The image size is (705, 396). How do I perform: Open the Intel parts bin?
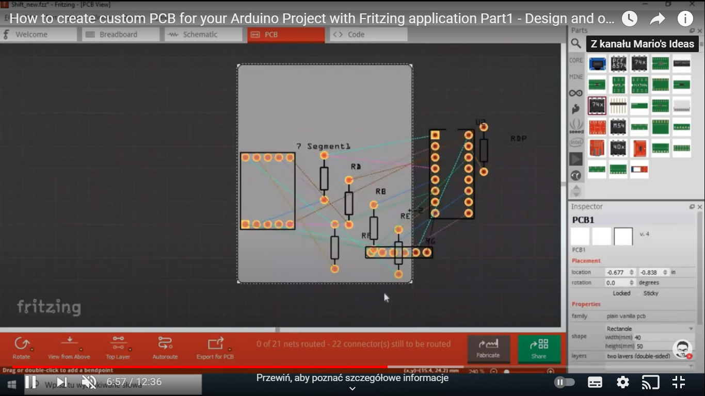[x=576, y=142]
